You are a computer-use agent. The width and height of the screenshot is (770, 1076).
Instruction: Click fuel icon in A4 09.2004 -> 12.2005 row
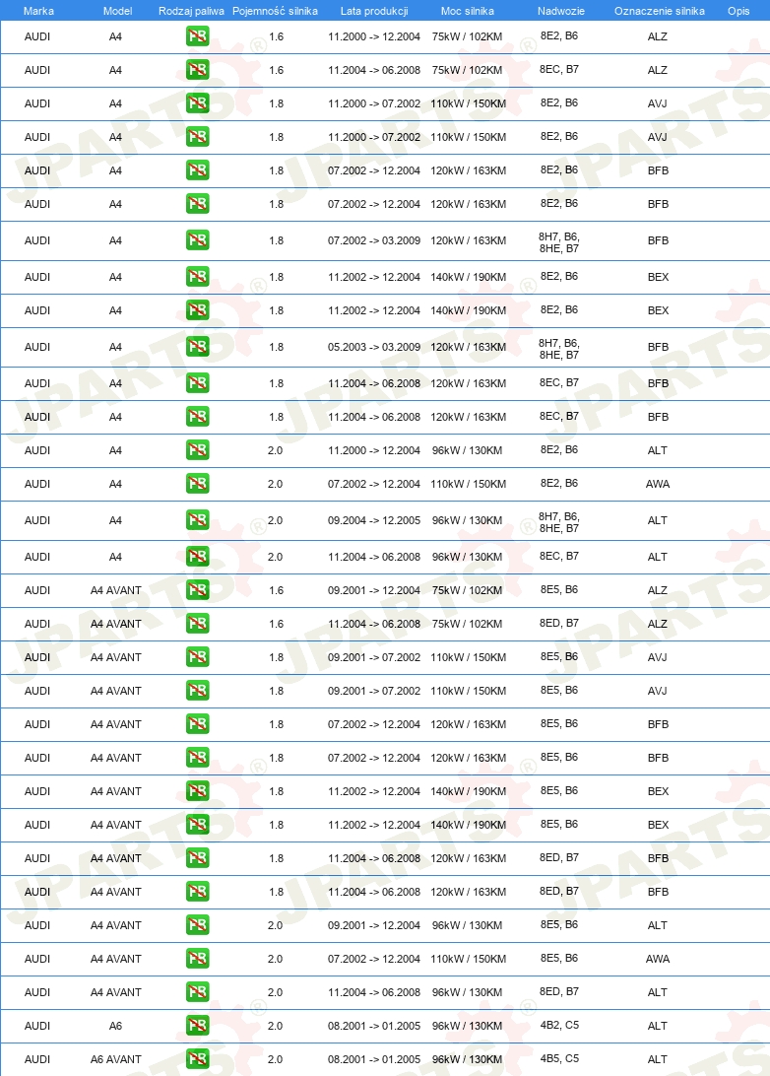click(x=198, y=520)
